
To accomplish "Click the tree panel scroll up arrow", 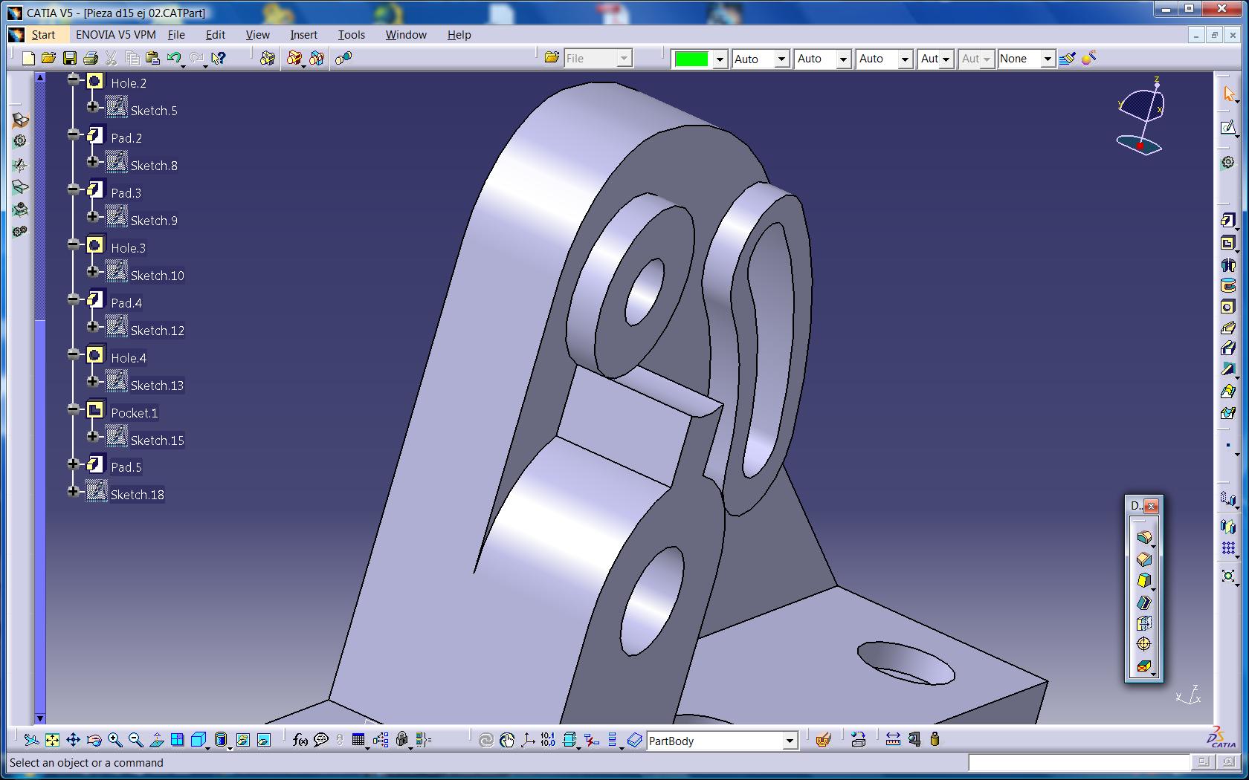I will [x=40, y=77].
